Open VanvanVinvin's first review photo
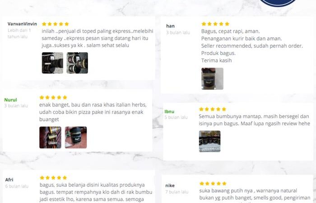This screenshot has height=203, width=316. click(52, 63)
